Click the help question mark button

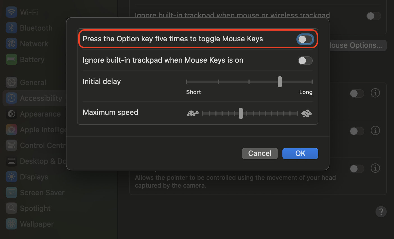coord(381,212)
